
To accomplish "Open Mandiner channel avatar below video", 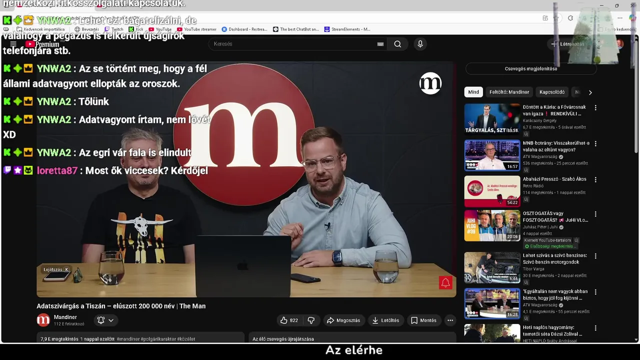I will pyautogui.click(x=43, y=320).
